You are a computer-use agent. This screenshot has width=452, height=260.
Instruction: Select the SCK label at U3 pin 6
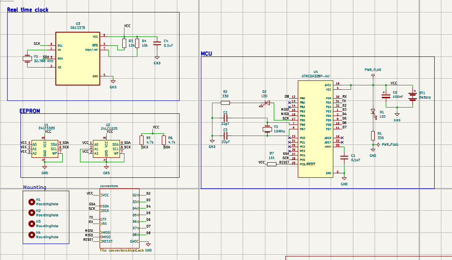[x=37, y=44]
